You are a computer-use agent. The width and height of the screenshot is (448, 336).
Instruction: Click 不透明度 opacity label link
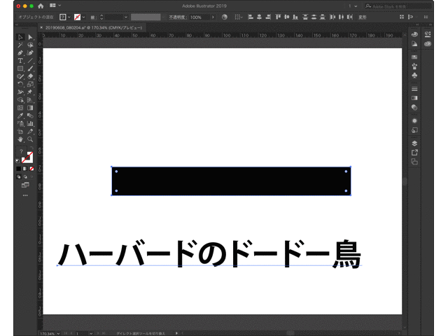coord(177,17)
